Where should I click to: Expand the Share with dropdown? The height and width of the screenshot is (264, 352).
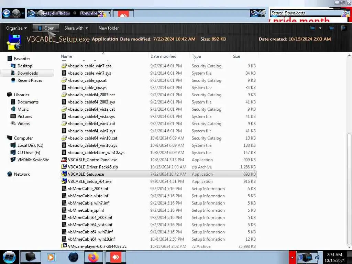tap(76, 28)
